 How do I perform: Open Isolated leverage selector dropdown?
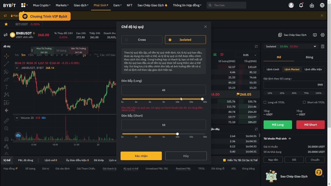click(x=291, y=47)
